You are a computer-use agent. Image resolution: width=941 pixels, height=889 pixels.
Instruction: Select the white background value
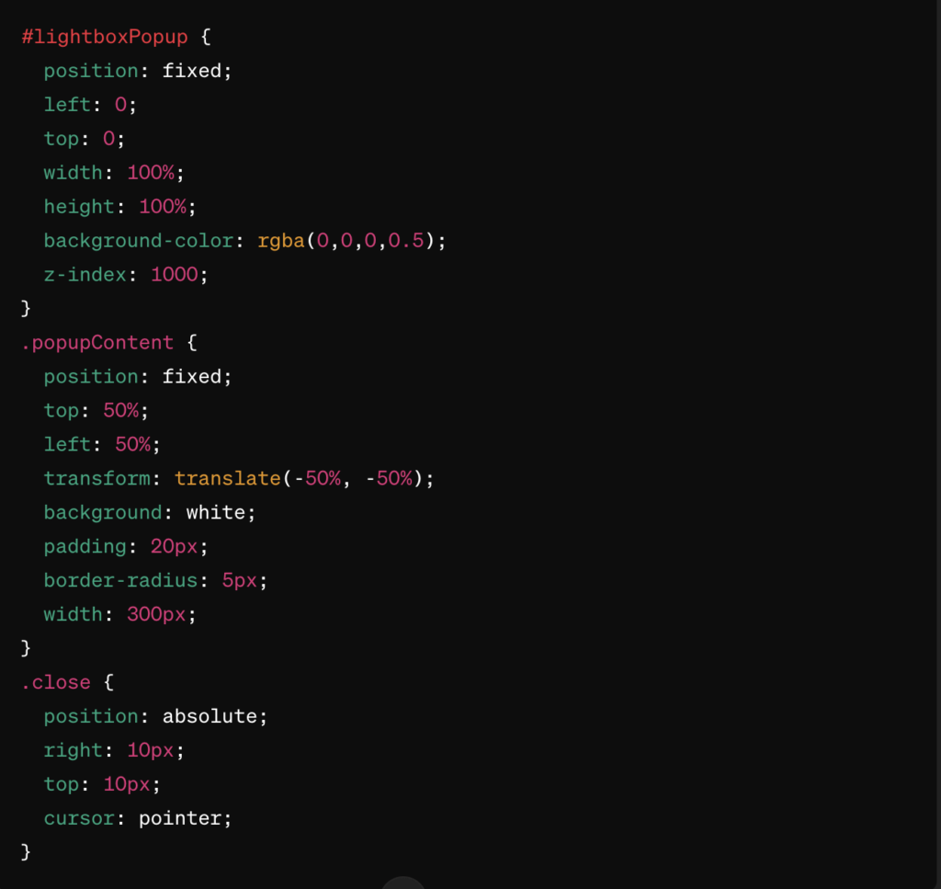point(215,512)
